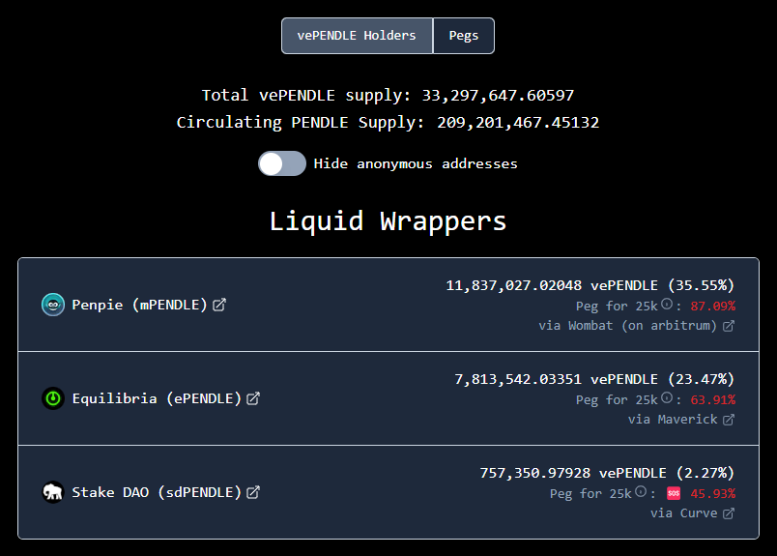Click the Stake DAO elephant logo

pos(53,492)
